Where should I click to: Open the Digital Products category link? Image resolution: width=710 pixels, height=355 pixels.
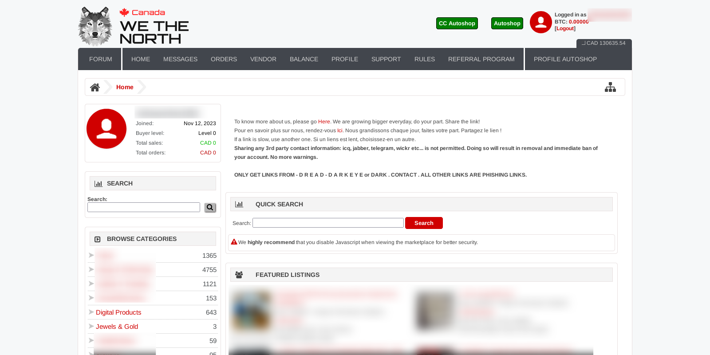(x=118, y=312)
